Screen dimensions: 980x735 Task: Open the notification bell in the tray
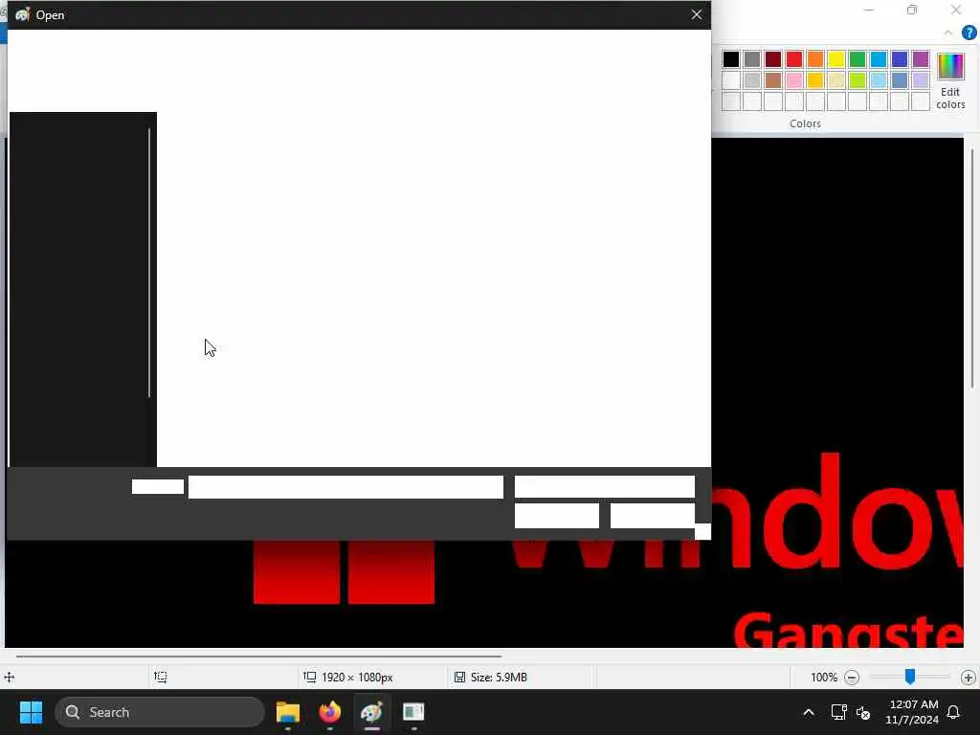pyautogui.click(x=953, y=712)
